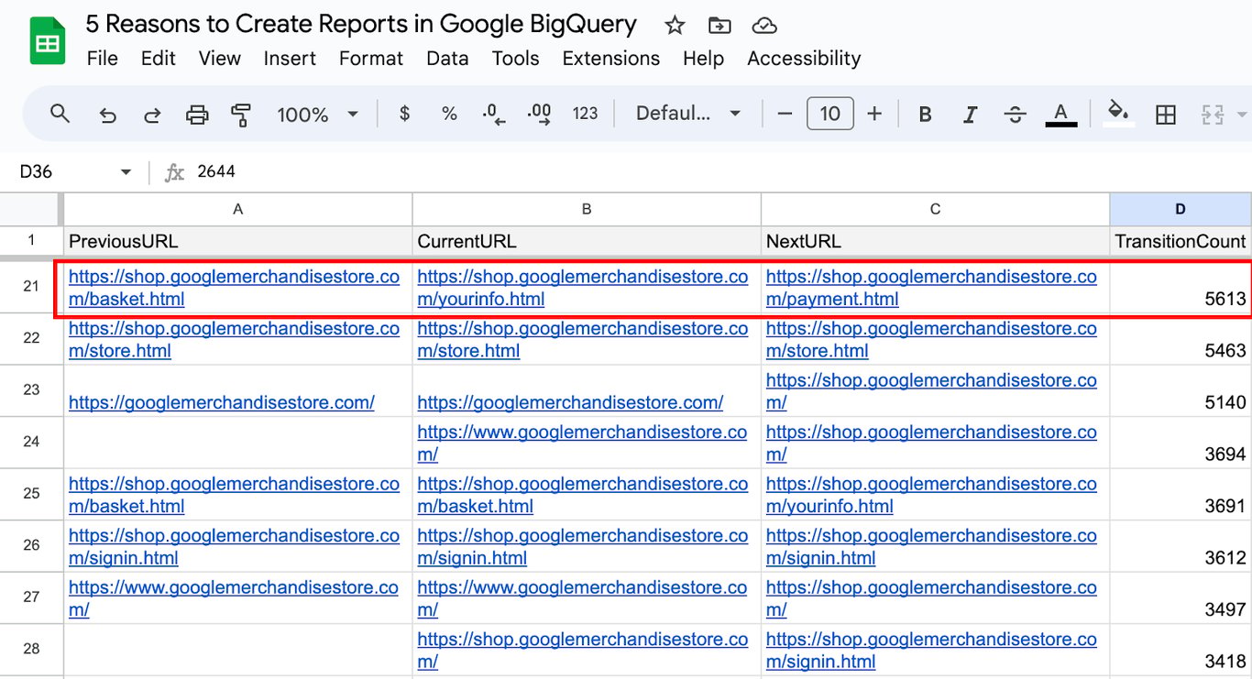This screenshot has height=679, width=1252.
Task: Open the 100% zoom dropdown
Action: [317, 115]
